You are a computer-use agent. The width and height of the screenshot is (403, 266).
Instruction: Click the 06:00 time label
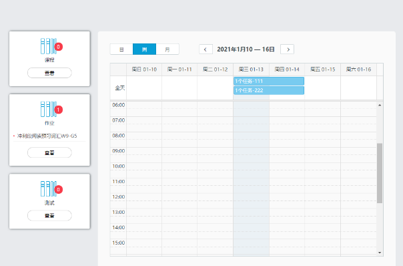pyautogui.click(x=119, y=105)
